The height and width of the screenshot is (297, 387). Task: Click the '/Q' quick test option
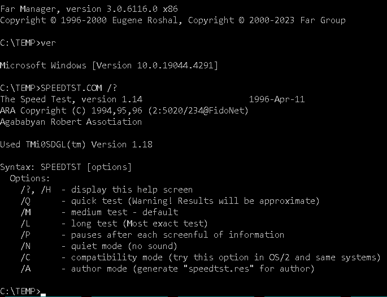[x=170, y=201]
